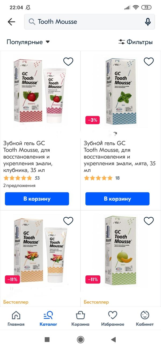Favorite the melon Tooth Mousse gel
The image size is (161, 349).
point(149,221)
